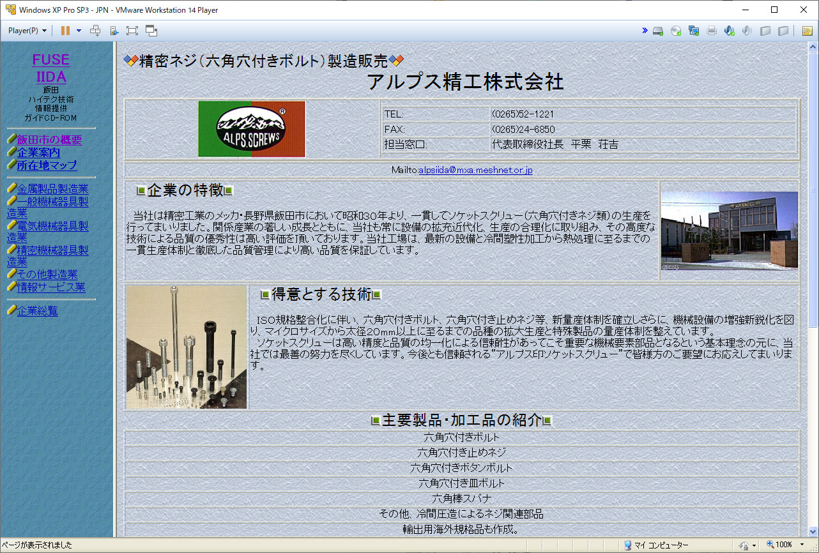Click the toolbar icon right of Send Ctrl+Alt+Del
The height and width of the screenshot is (553, 819).
(114, 31)
